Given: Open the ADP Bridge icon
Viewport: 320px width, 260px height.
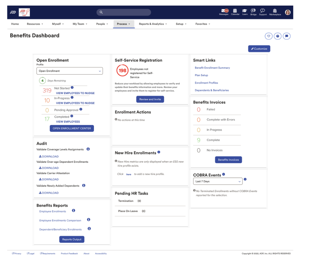Looking at the screenshot, I should 253,11.
